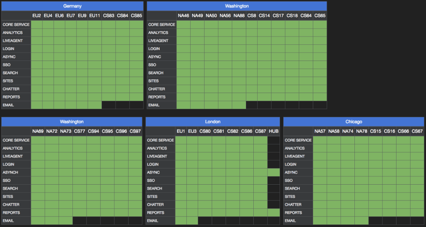Click the NA46 column header
This screenshot has height=227, width=426.
tap(183, 16)
